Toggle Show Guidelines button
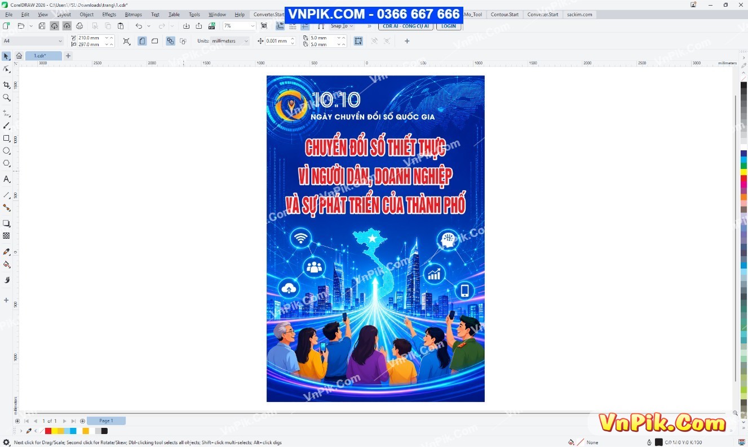This screenshot has width=748, height=447. [x=305, y=26]
